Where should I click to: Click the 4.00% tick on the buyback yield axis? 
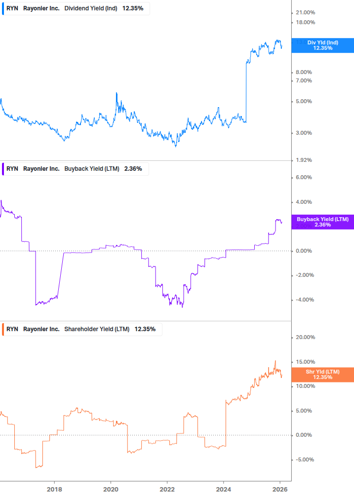(304, 202)
